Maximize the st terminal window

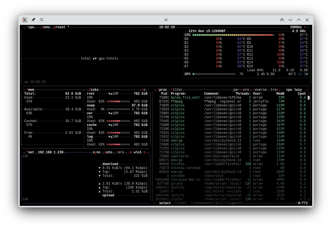(299, 20)
